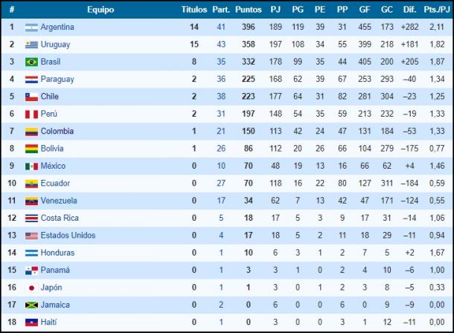Click the Pts./PJ column header
This screenshot has width=454, height=333.
437,10
